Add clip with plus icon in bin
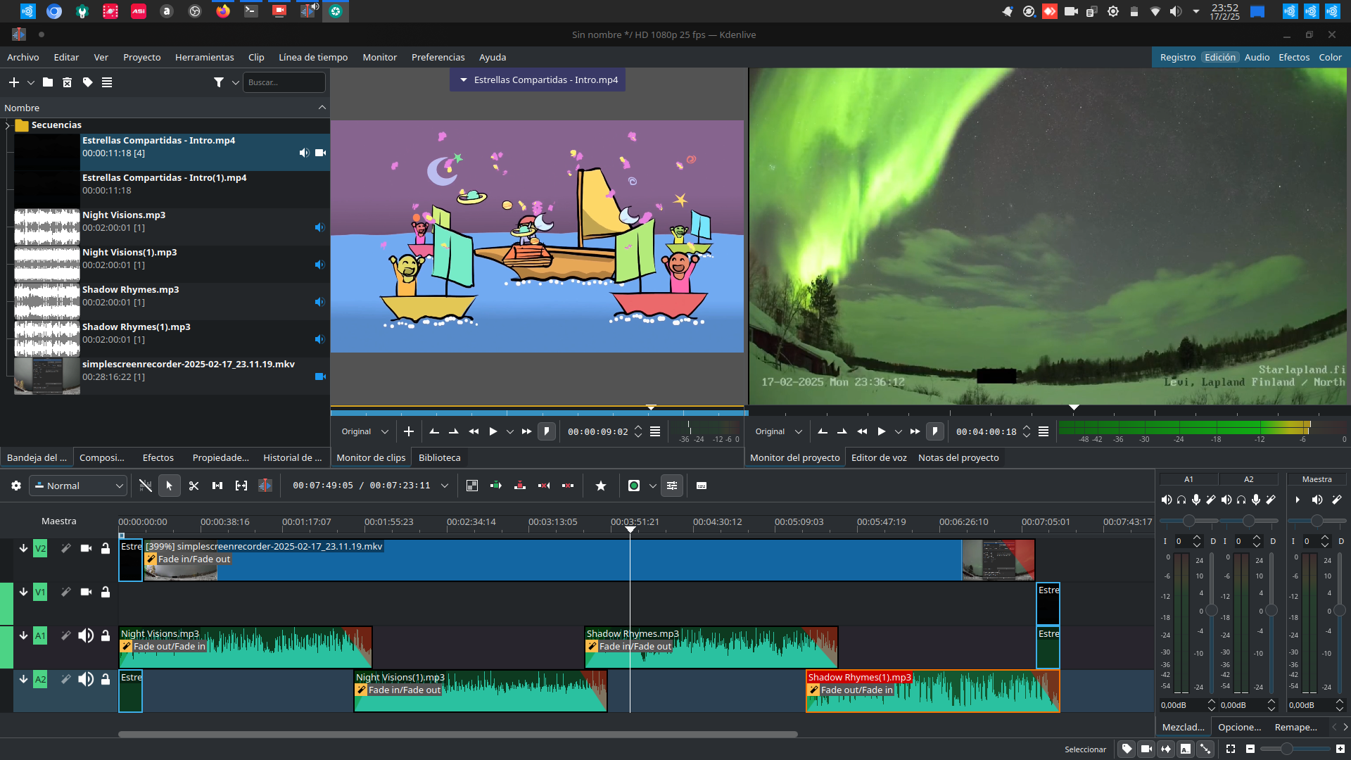 click(x=13, y=82)
